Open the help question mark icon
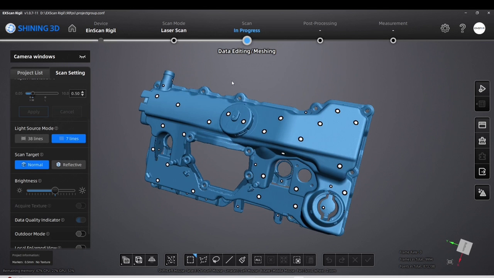Viewport: 494px width, 278px height. pos(462,28)
